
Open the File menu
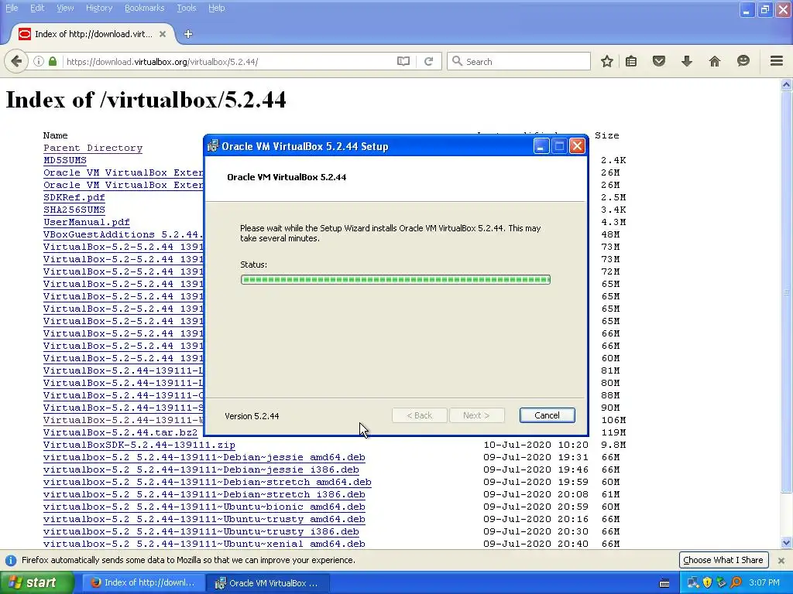coord(12,8)
